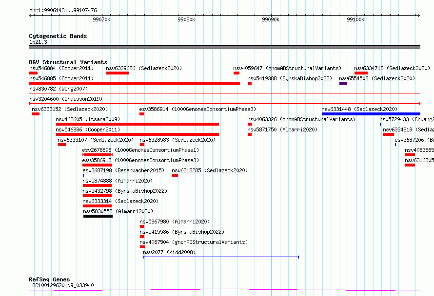434x296 pixels.
Task: Click the nsv546884 (Cooper2011) variant label
Action: [x=61, y=68]
